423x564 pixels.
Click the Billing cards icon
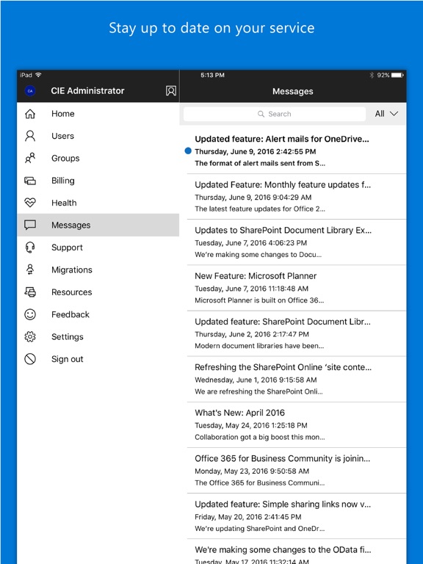pos(30,181)
